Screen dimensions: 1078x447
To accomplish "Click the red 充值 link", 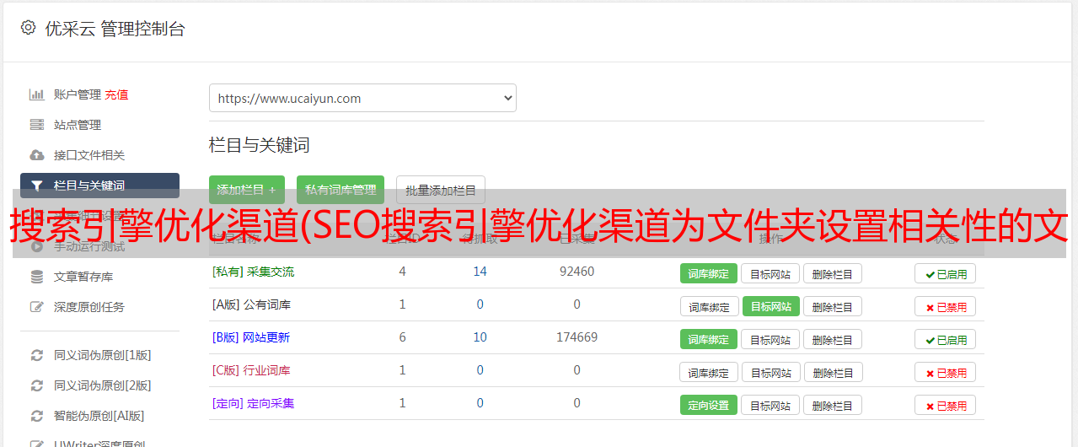I will tap(116, 94).
